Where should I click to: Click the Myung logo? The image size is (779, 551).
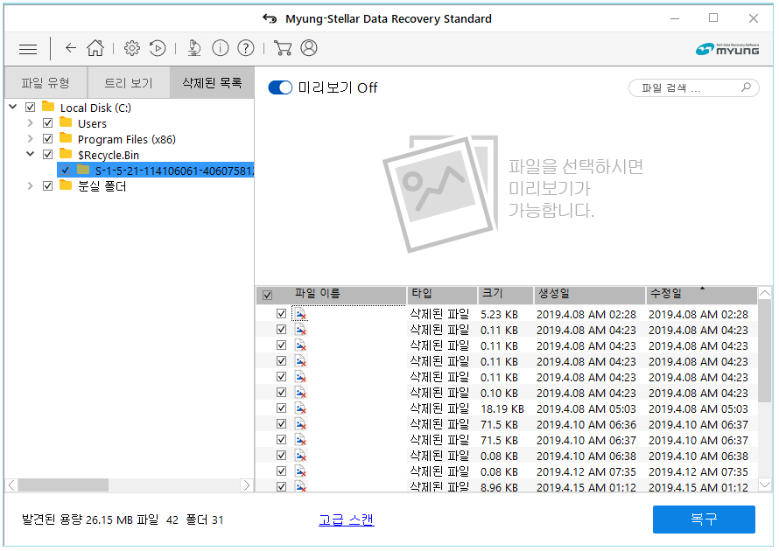[726, 49]
